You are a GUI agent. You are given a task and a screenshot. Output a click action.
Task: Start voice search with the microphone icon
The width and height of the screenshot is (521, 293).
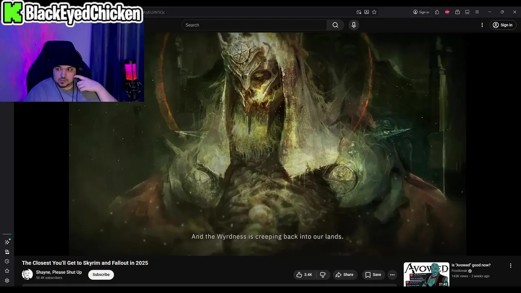tap(354, 25)
